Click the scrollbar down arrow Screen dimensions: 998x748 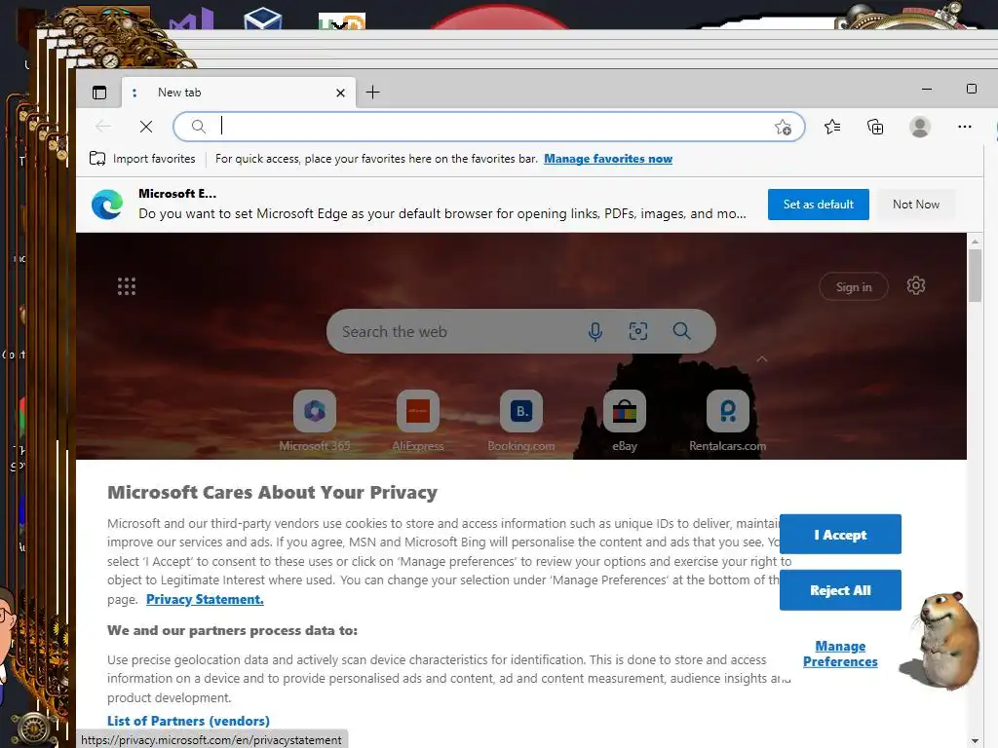975,741
